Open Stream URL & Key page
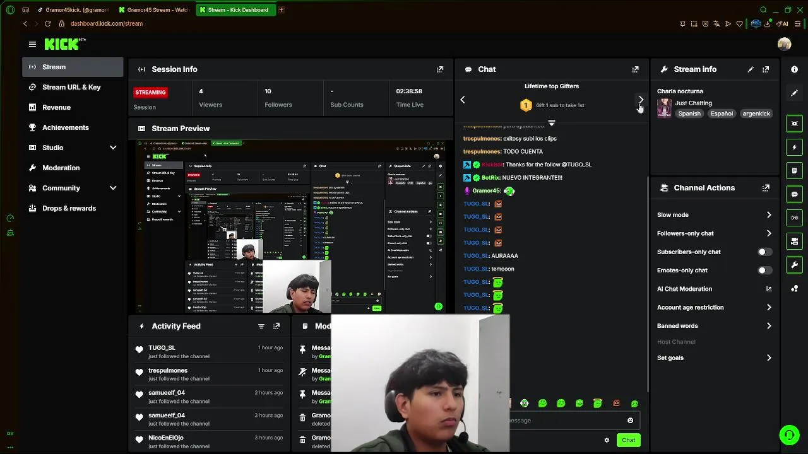Image resolution: width=808 pixels, height=454 pixels. tap(73, 87)
